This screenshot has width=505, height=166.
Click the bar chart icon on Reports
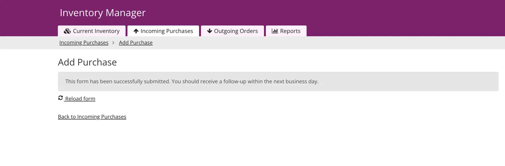pyautogui.click(x=275, y=31)
